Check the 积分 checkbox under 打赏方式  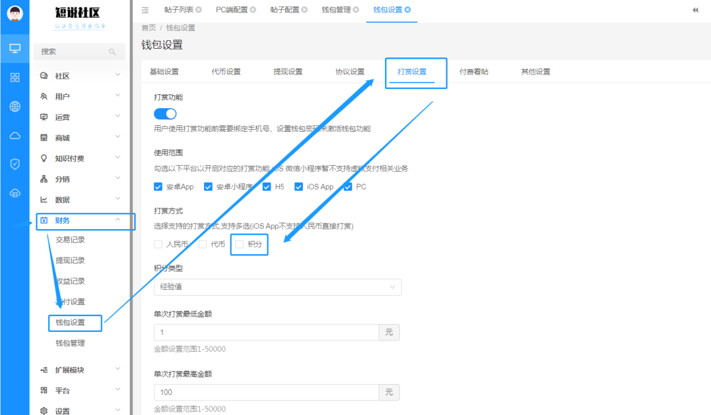pyautogui.click(x=240, y=244)
